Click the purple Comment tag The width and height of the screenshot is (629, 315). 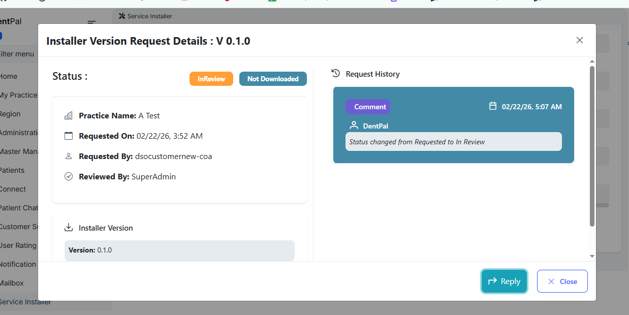(368, 107)
